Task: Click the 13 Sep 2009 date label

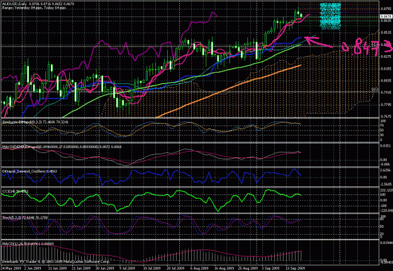Action: tap(296, 268)
